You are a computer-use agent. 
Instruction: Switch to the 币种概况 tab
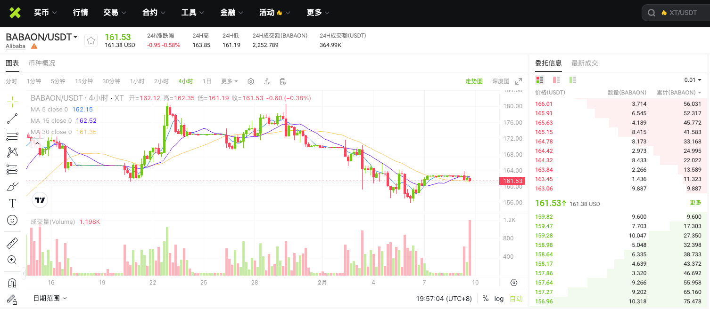click(x=42, y=63)
